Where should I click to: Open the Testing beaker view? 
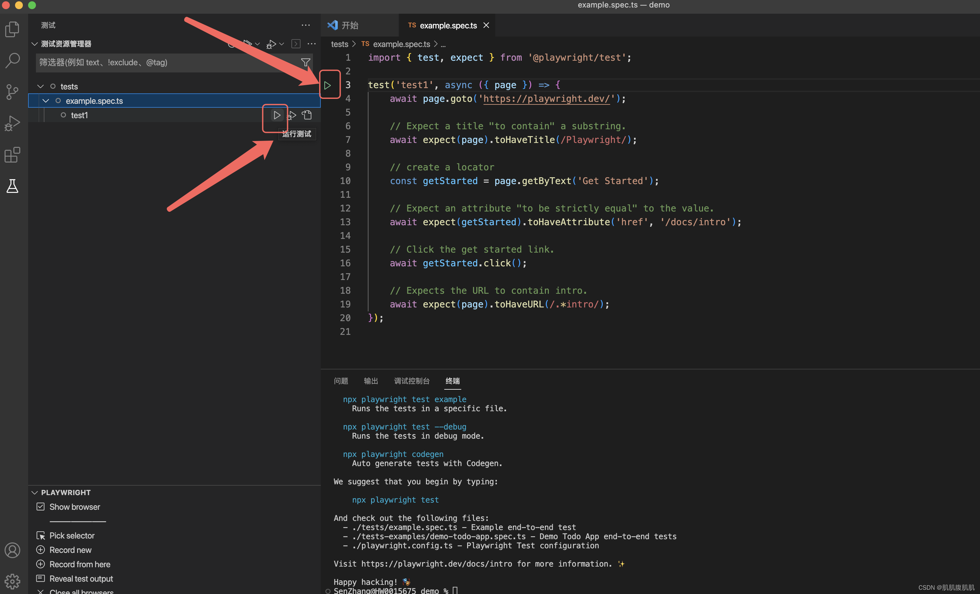pyautogui.click(x=12, y=186)
